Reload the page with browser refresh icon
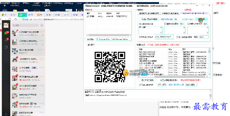Screen dimensions: 230x116 pos(10,19)
